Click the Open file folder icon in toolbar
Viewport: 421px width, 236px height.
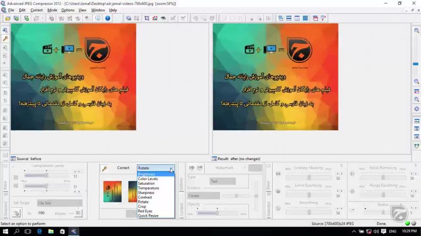(8, 18)
